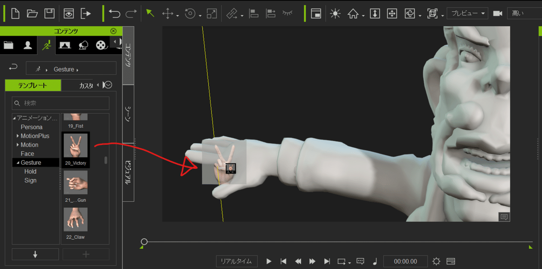Select Face in the tree
Screen dimensions: 542x269
pyautogui.click(x=28, y=153)
